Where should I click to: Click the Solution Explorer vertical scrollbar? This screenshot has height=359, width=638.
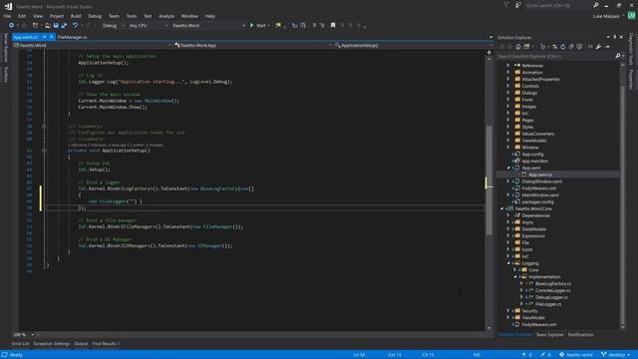tap(622, 195)
